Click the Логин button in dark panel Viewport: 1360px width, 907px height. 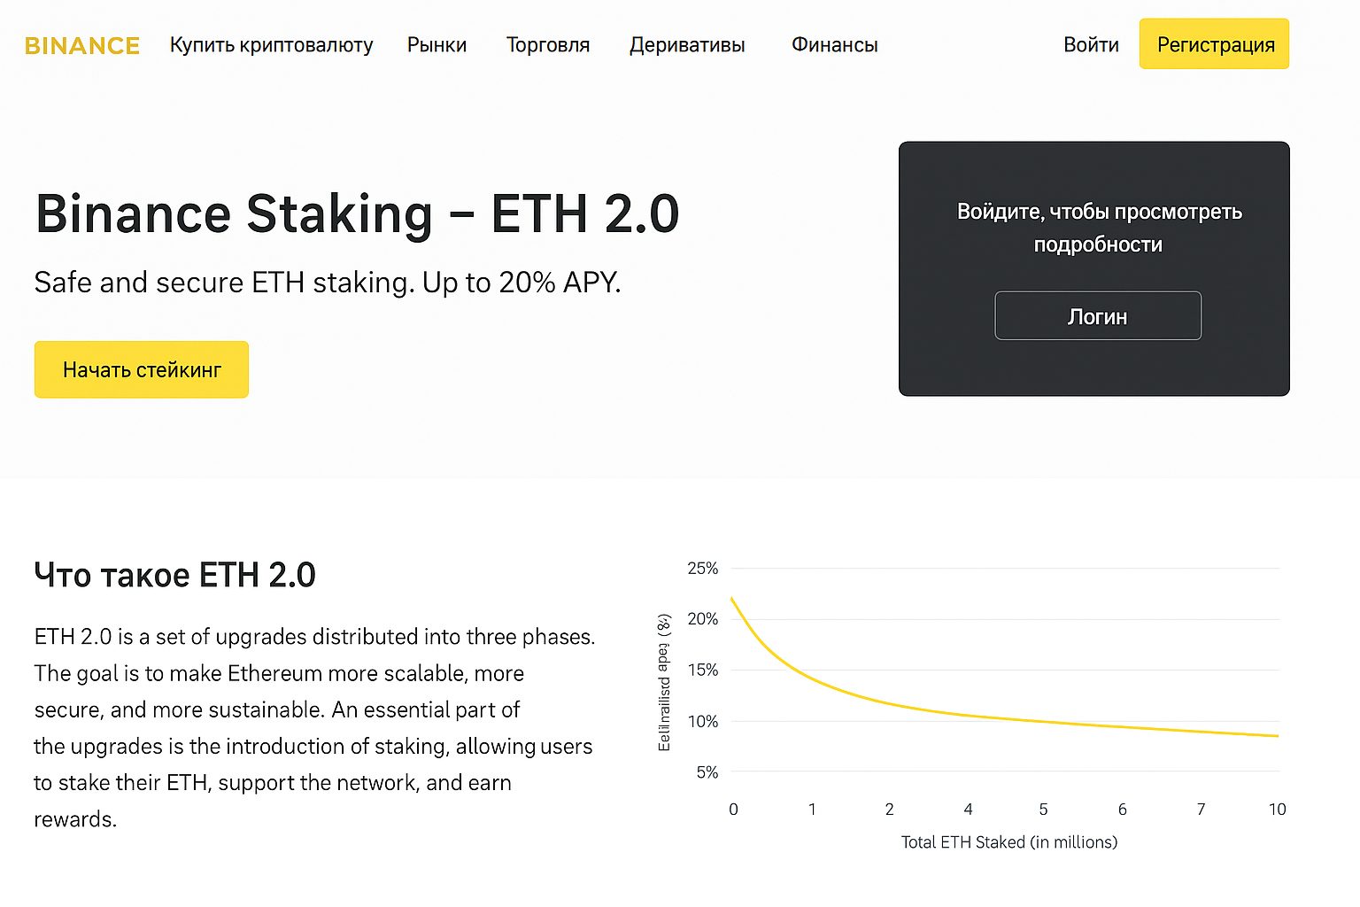[x=1097, y=315]
